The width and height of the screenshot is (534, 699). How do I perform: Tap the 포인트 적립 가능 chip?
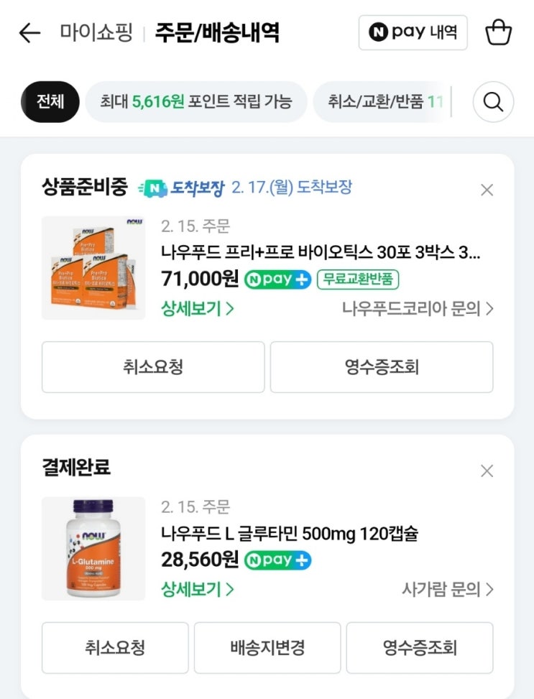point(196,102)
